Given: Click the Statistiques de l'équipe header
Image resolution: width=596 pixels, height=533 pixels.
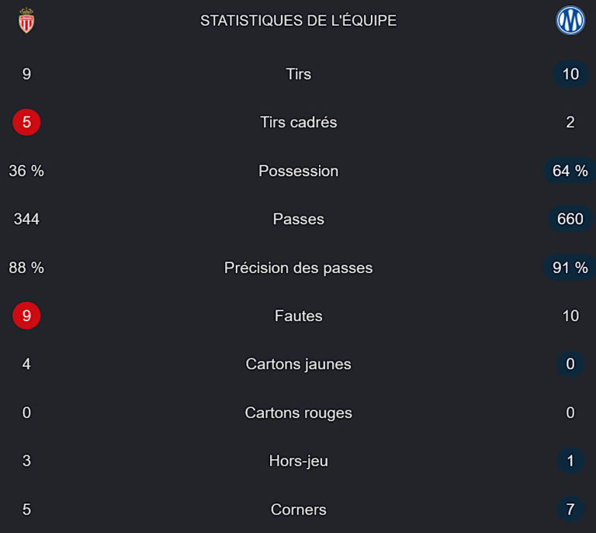Looking at the screenshot, I should tap(298, 20).
